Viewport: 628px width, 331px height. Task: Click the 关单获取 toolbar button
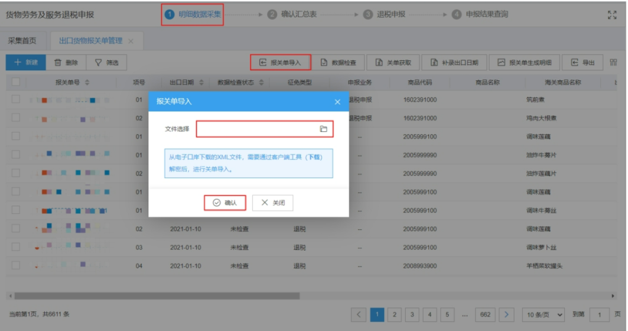(393, 63)
